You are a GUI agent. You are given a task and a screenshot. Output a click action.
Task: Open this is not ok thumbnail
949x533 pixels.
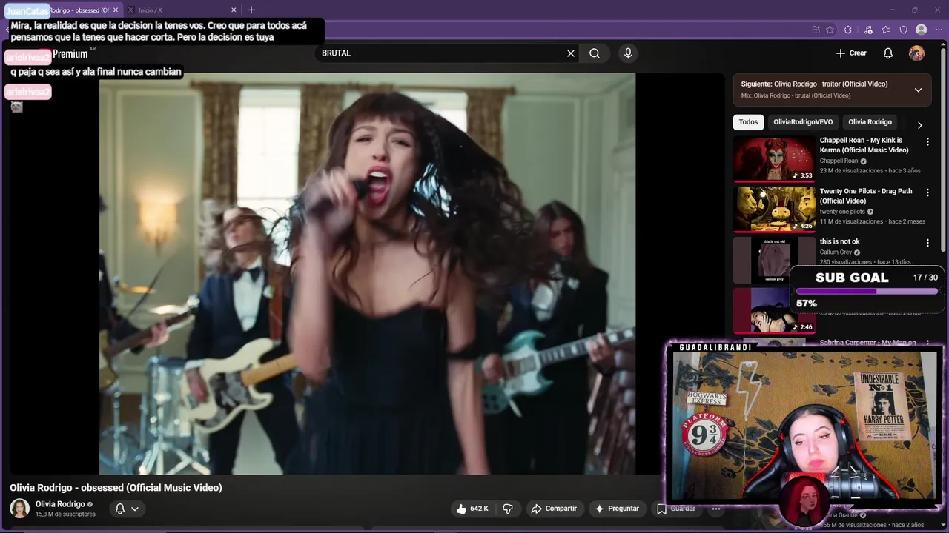coord(774,260)
